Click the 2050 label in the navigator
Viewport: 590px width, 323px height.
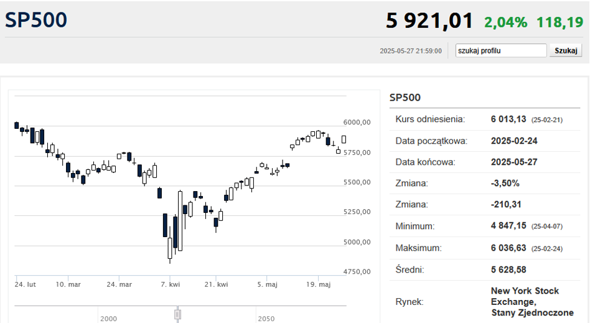click(266, 319)
